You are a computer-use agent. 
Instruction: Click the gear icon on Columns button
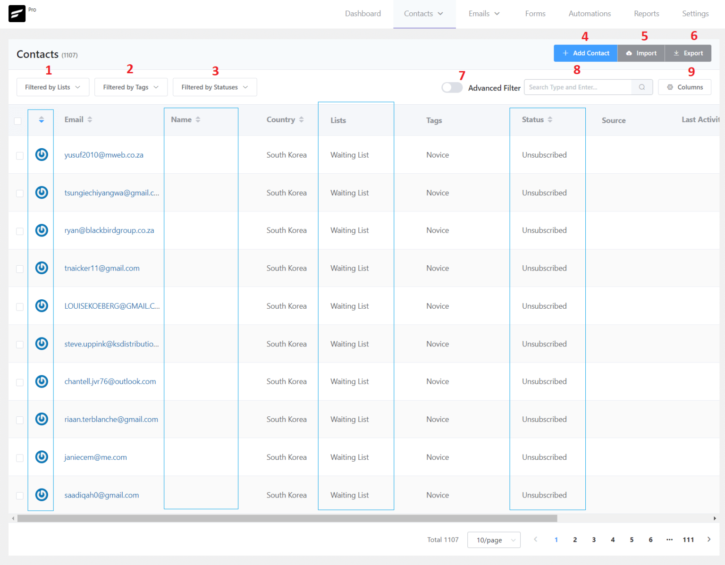pyautogui.click(x=670, y=87)
